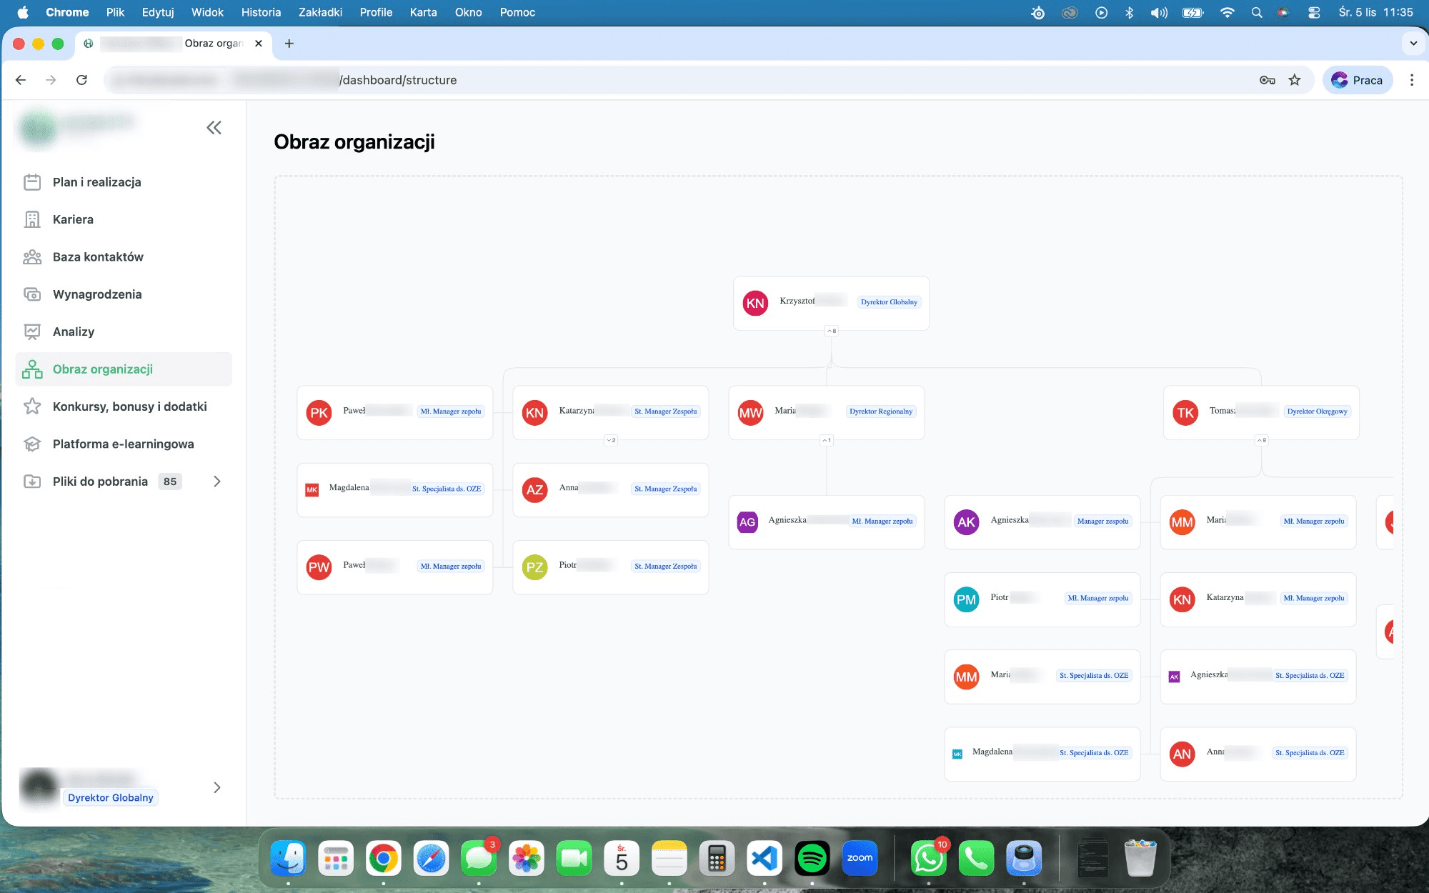The width and height of the screenshot is (1429, 893).
Task: Expand Katarzyna's subordinates toggle showing 2
Action: pos(611,440)
